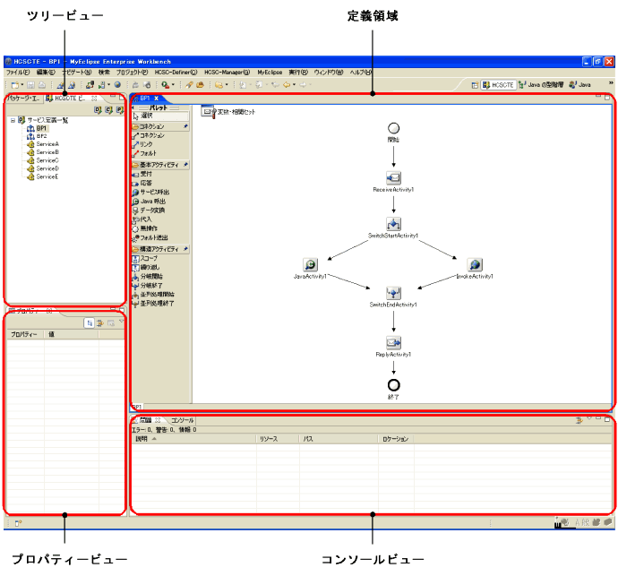Screen dimensions: 618x576
Task: Open the 編集(E) menu
Action: click(46, 73)
